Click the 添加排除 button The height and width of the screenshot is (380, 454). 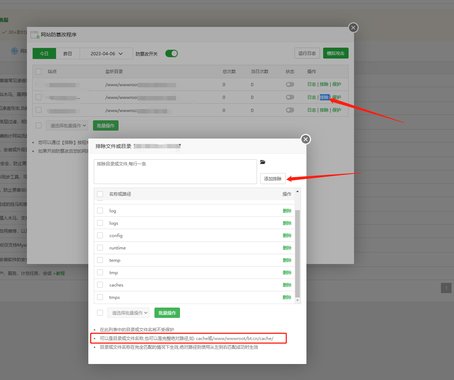[x=273, y=179]
